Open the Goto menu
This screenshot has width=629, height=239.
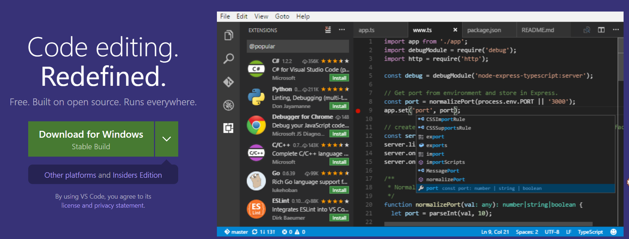pyautogui.click(x=282, y=16)
